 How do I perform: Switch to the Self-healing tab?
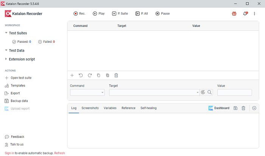(x=148, y=108)
